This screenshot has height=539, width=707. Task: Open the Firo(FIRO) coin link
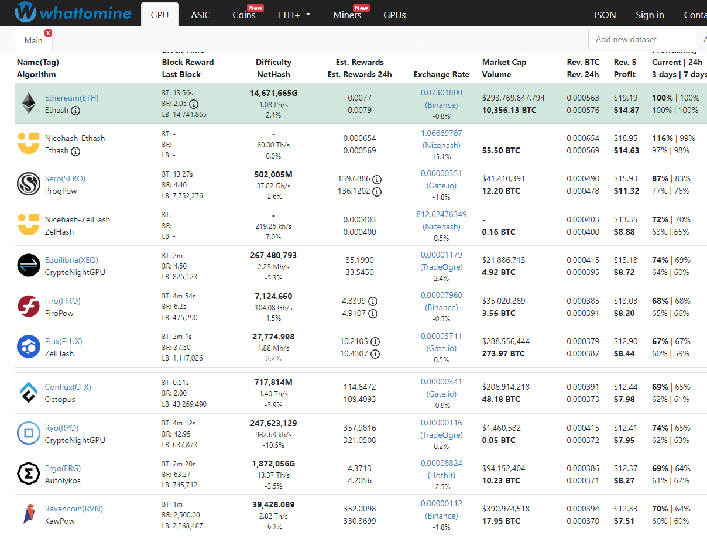(63, 301)
